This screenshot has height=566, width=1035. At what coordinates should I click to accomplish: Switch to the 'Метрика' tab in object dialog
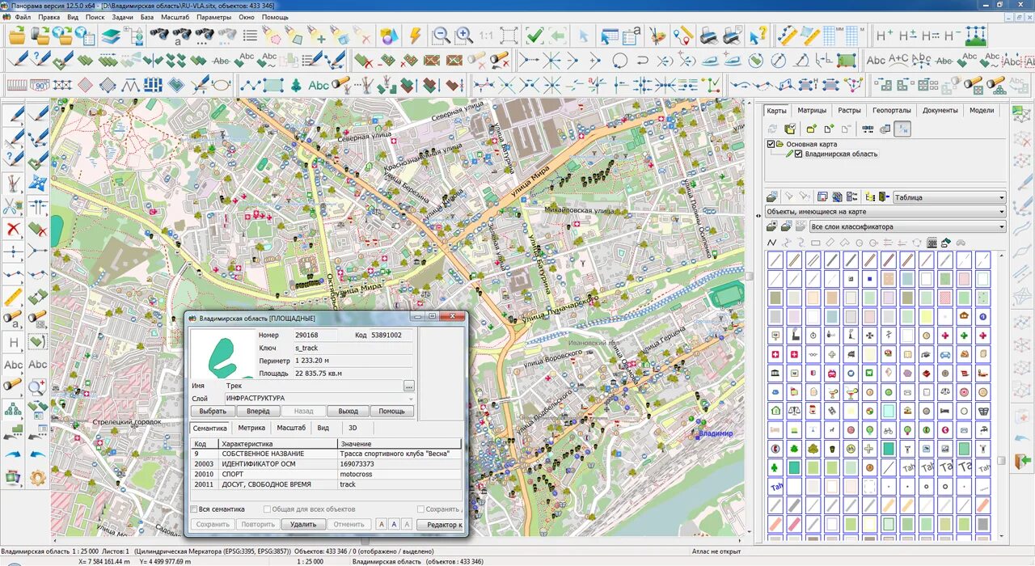click(251, 428)
